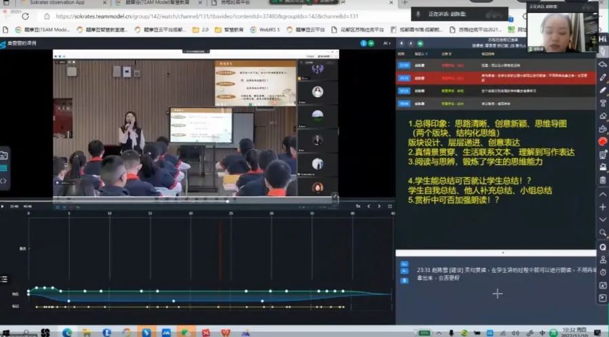Open Microsoft Edge from the taskbar
The width and height of the screenshot is (609, 337).
click(66, 332)
